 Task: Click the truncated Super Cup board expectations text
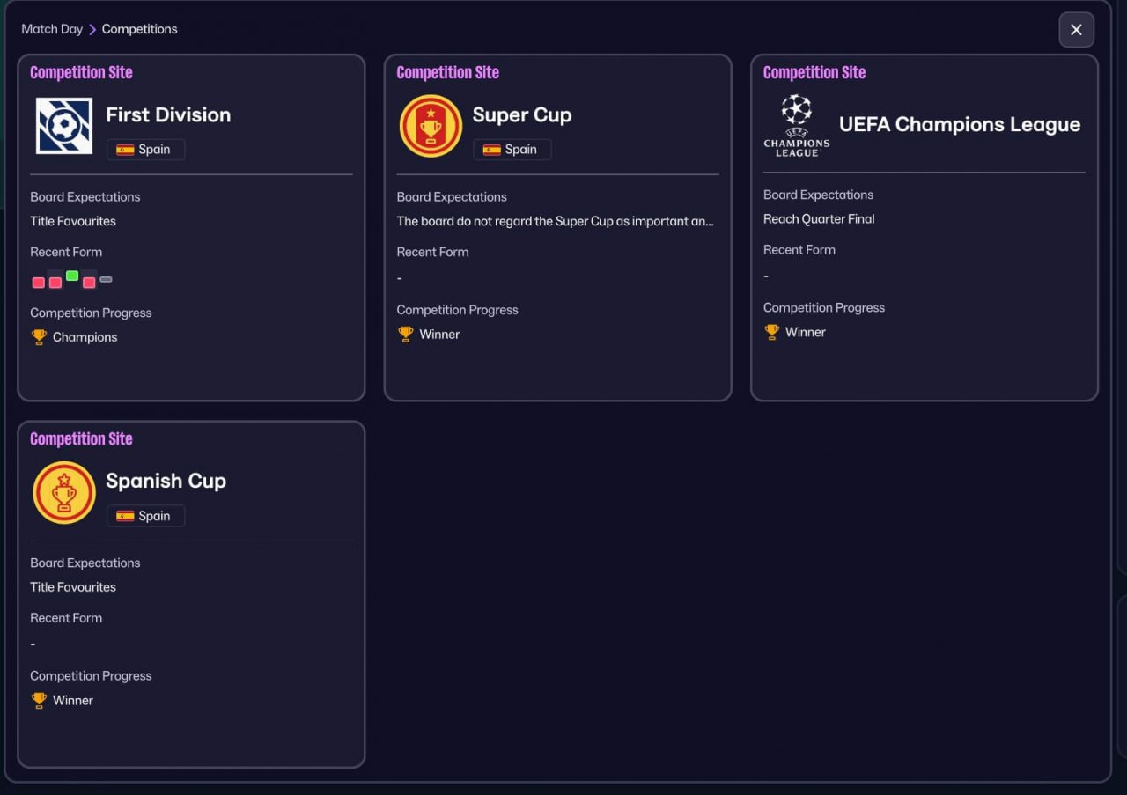click(555, 221)
